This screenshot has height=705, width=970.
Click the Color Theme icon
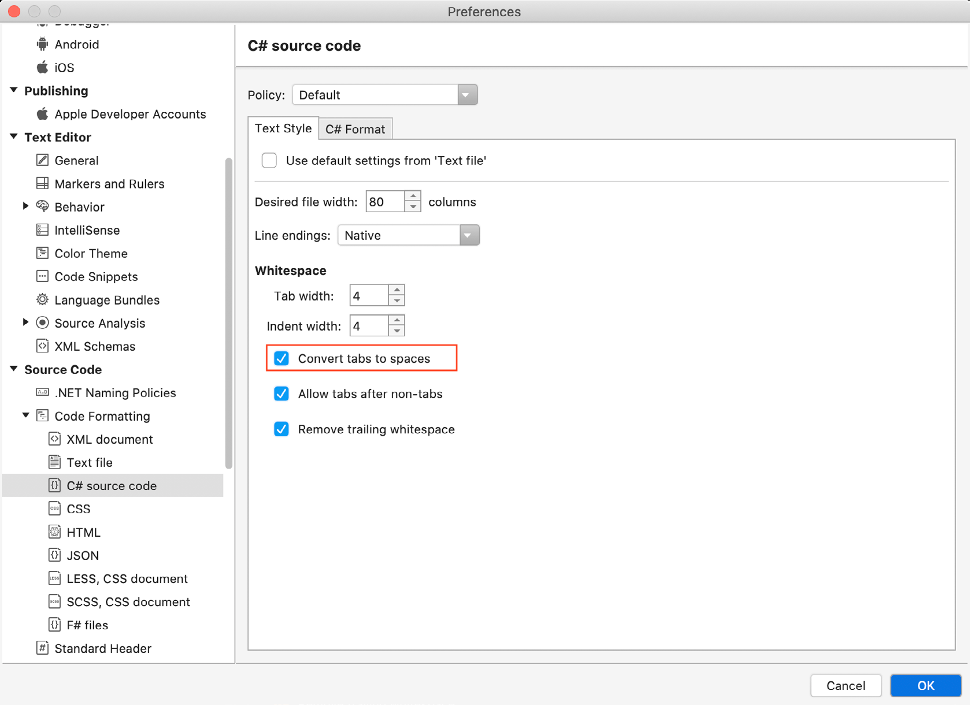click(42, 253)
